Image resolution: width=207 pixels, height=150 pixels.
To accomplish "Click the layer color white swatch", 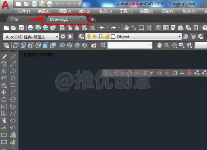I will (x=113, y=37).
